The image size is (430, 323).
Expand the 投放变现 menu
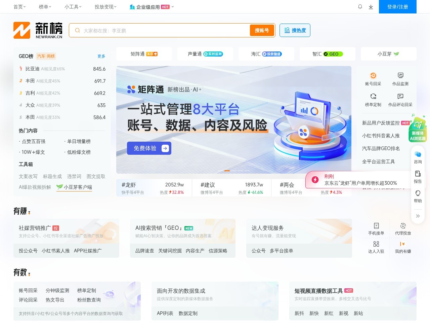click(x=105, y=7)
